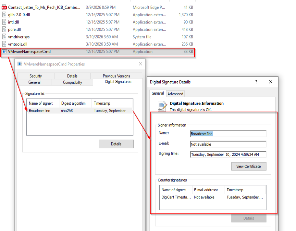
Task: Select the pcre.dll file name
Action: (14, 30)
